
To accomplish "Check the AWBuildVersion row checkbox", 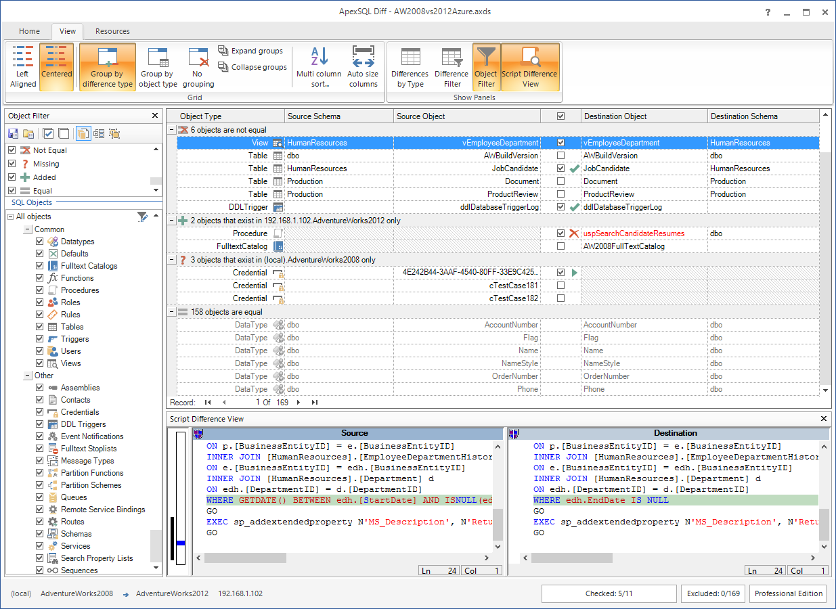I will click(560, 156).
